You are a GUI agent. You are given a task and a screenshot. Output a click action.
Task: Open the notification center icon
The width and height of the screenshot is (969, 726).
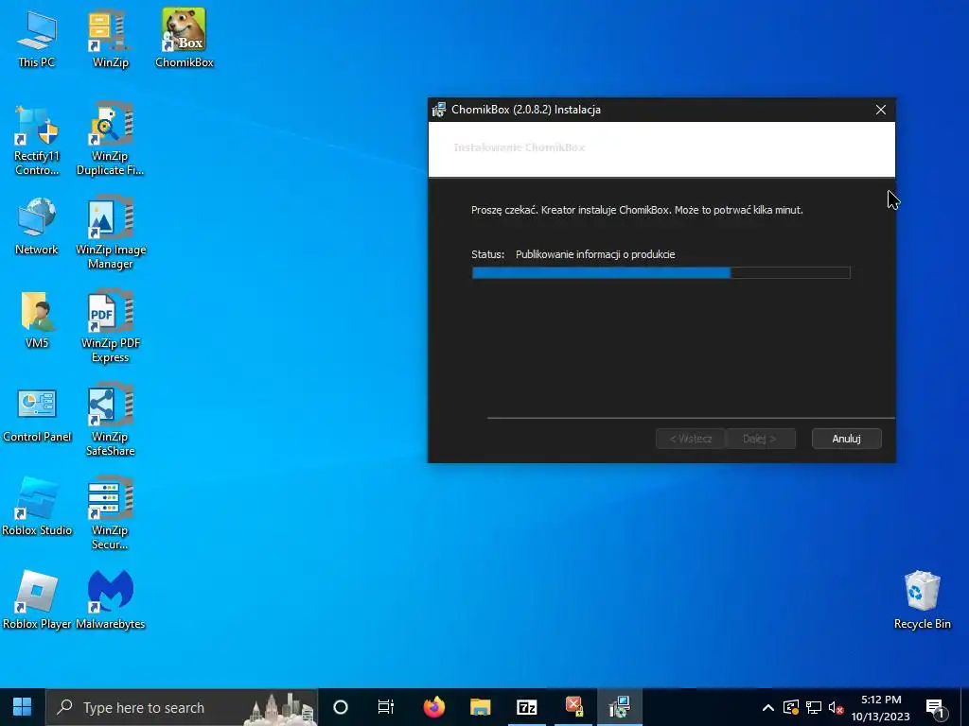[x=935, y=707]
